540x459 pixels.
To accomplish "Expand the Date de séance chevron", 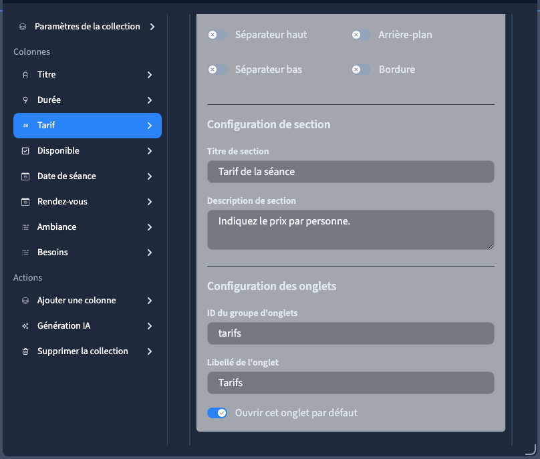I will 150,176.
